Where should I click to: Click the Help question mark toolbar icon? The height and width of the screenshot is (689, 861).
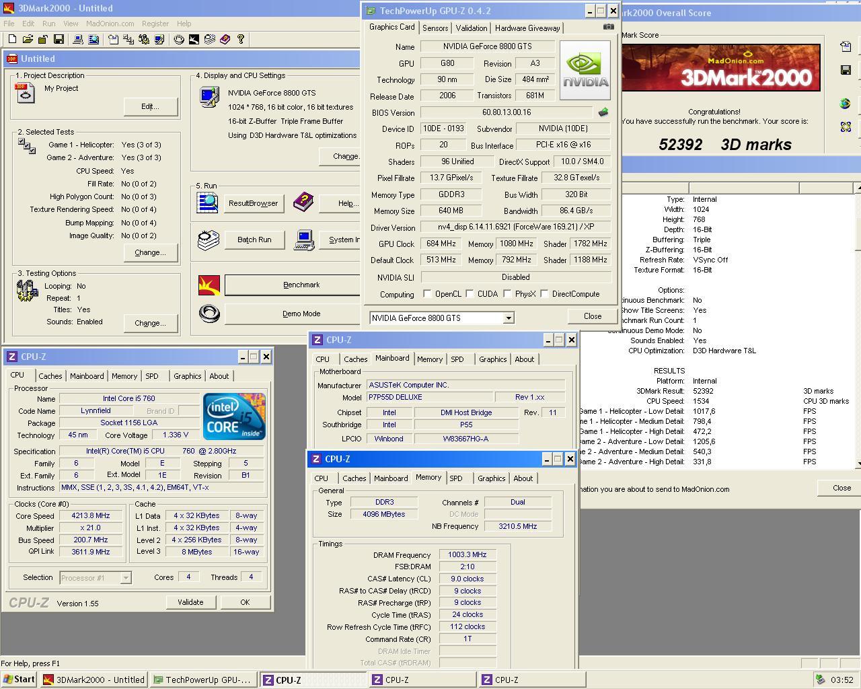[240, 40]
